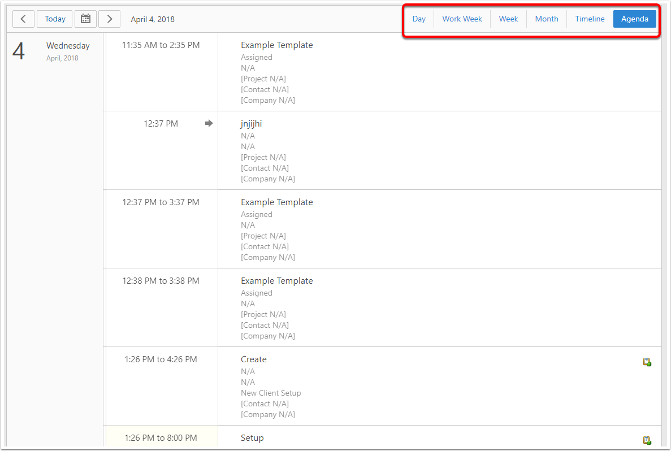Open the Create entry
The width and height of the screenshot is (671, 451).
[x=254, y=359]
